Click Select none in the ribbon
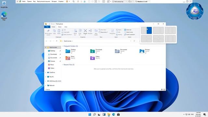The width and height of the screenshot is (208, 117). tap(128, 32)
